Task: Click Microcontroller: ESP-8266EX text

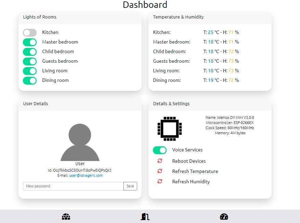Action: pos(230,123)
